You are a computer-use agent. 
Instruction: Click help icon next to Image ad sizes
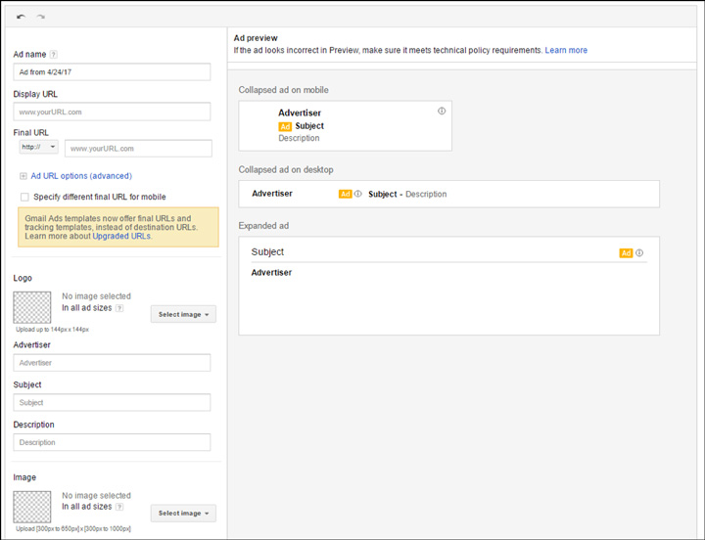pos(119,507)
